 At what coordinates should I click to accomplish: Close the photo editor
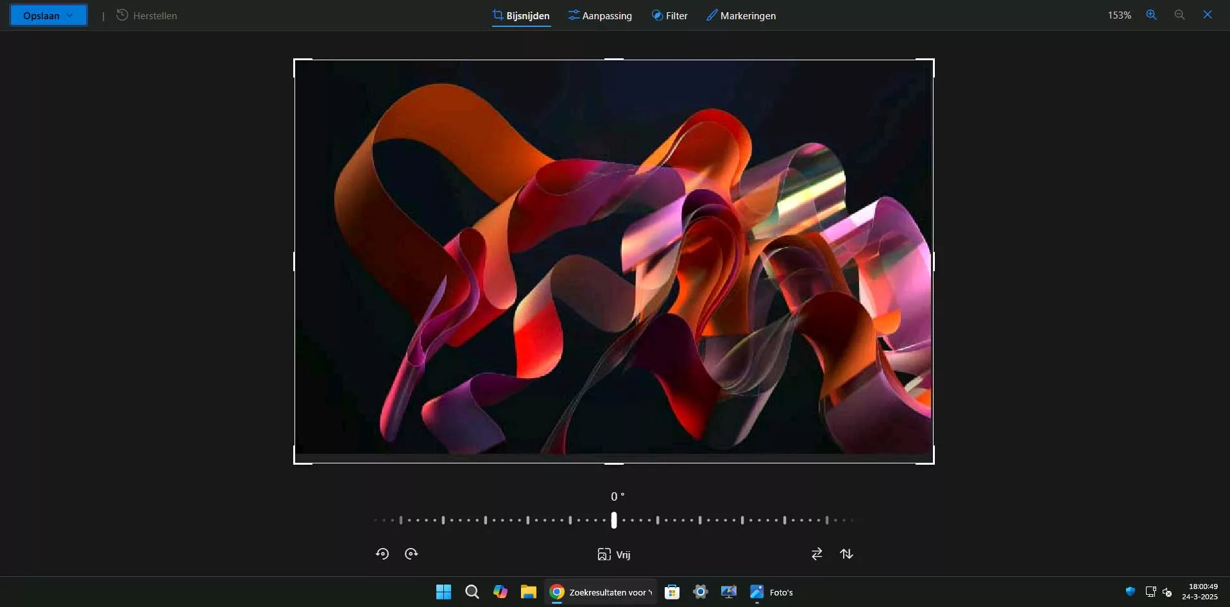1208,15
